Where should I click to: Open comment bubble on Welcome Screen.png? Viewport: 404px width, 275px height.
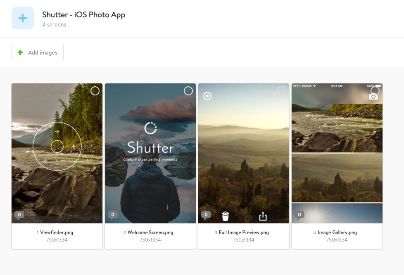pos(112,215)
